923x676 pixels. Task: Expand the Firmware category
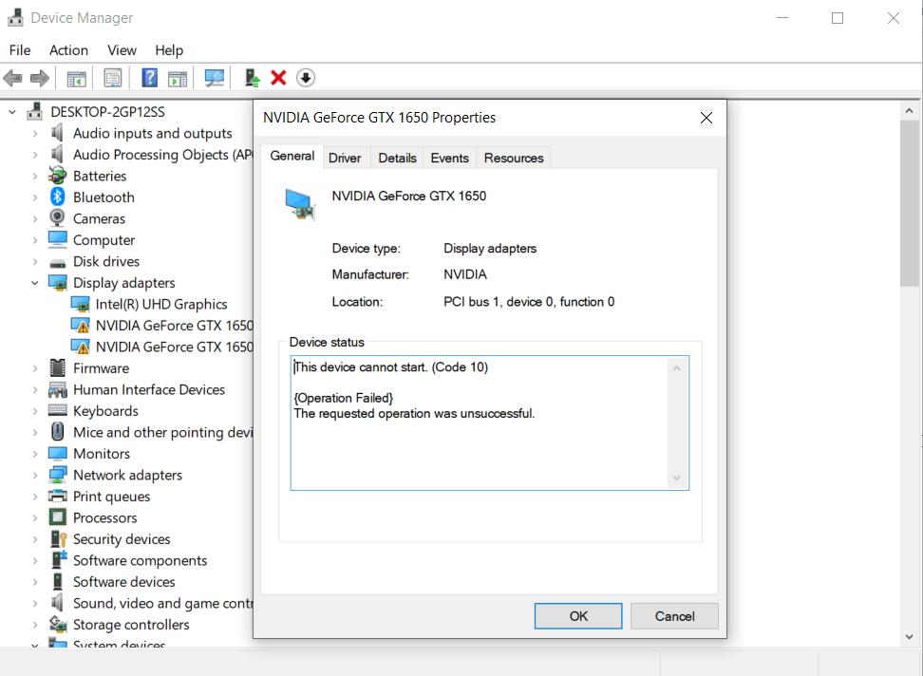pos(35,368)
